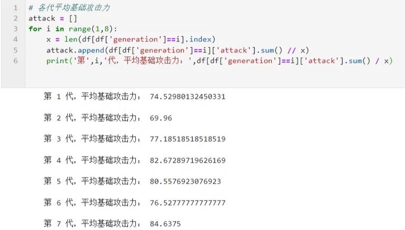Click output value 77.18518518518519

click(x=187, y=139)
